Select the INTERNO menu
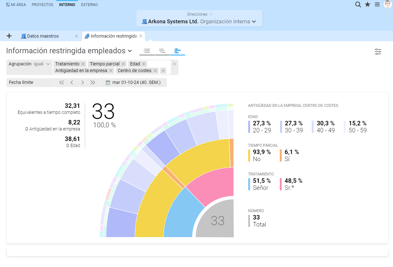Screen dimensions: 393x267 click(67, 5)
